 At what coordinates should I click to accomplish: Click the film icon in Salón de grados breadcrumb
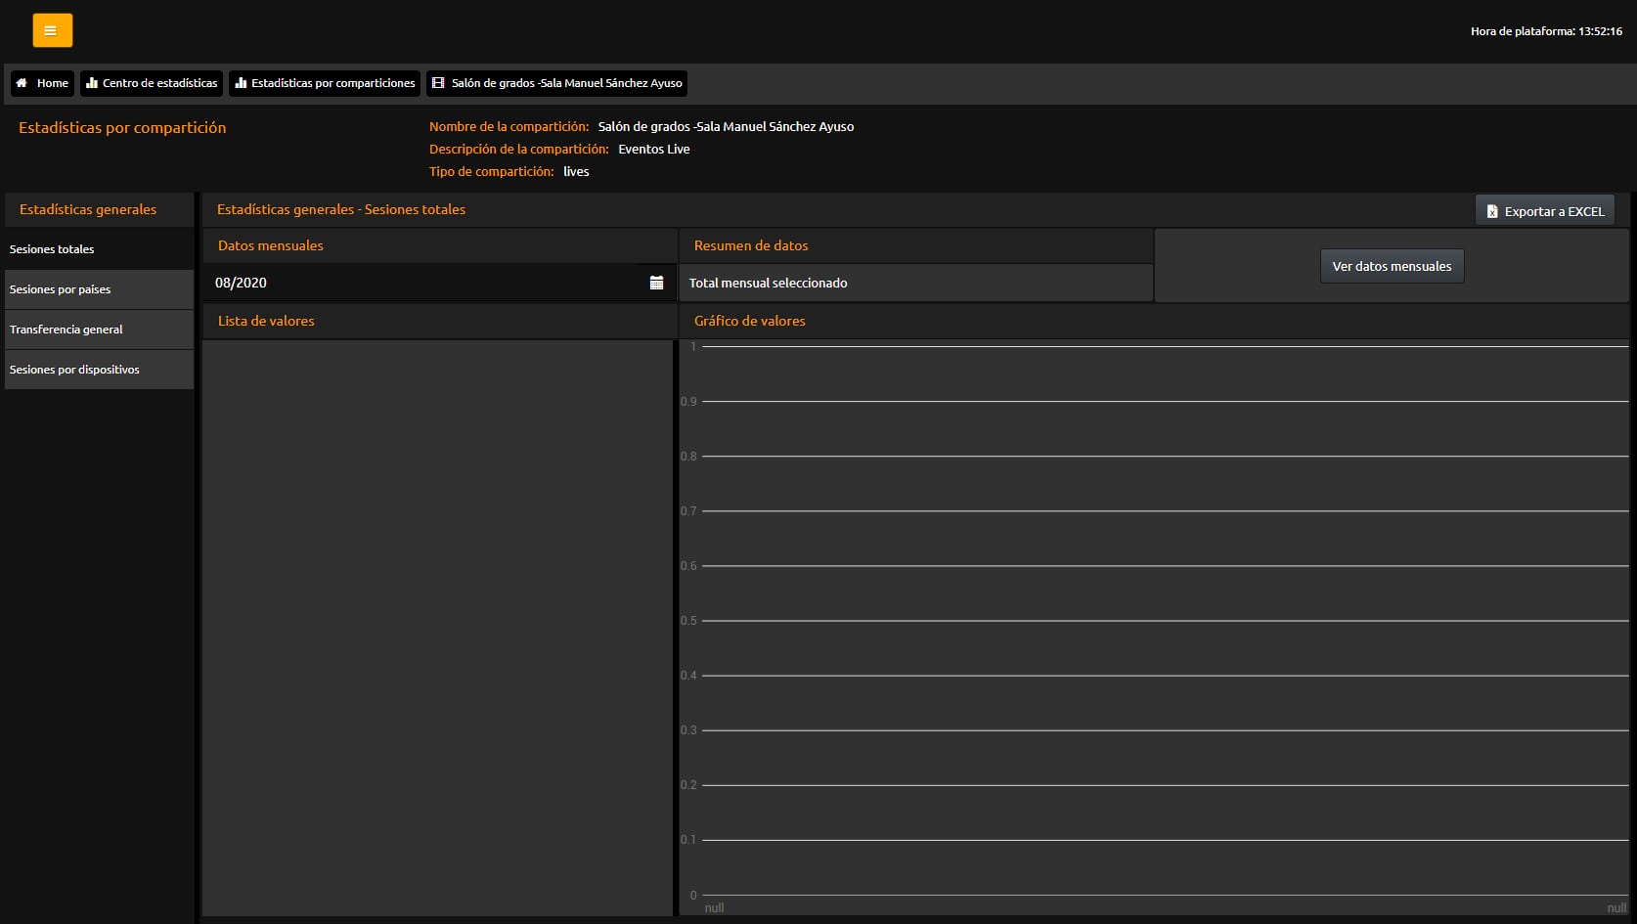coord(438,83)
